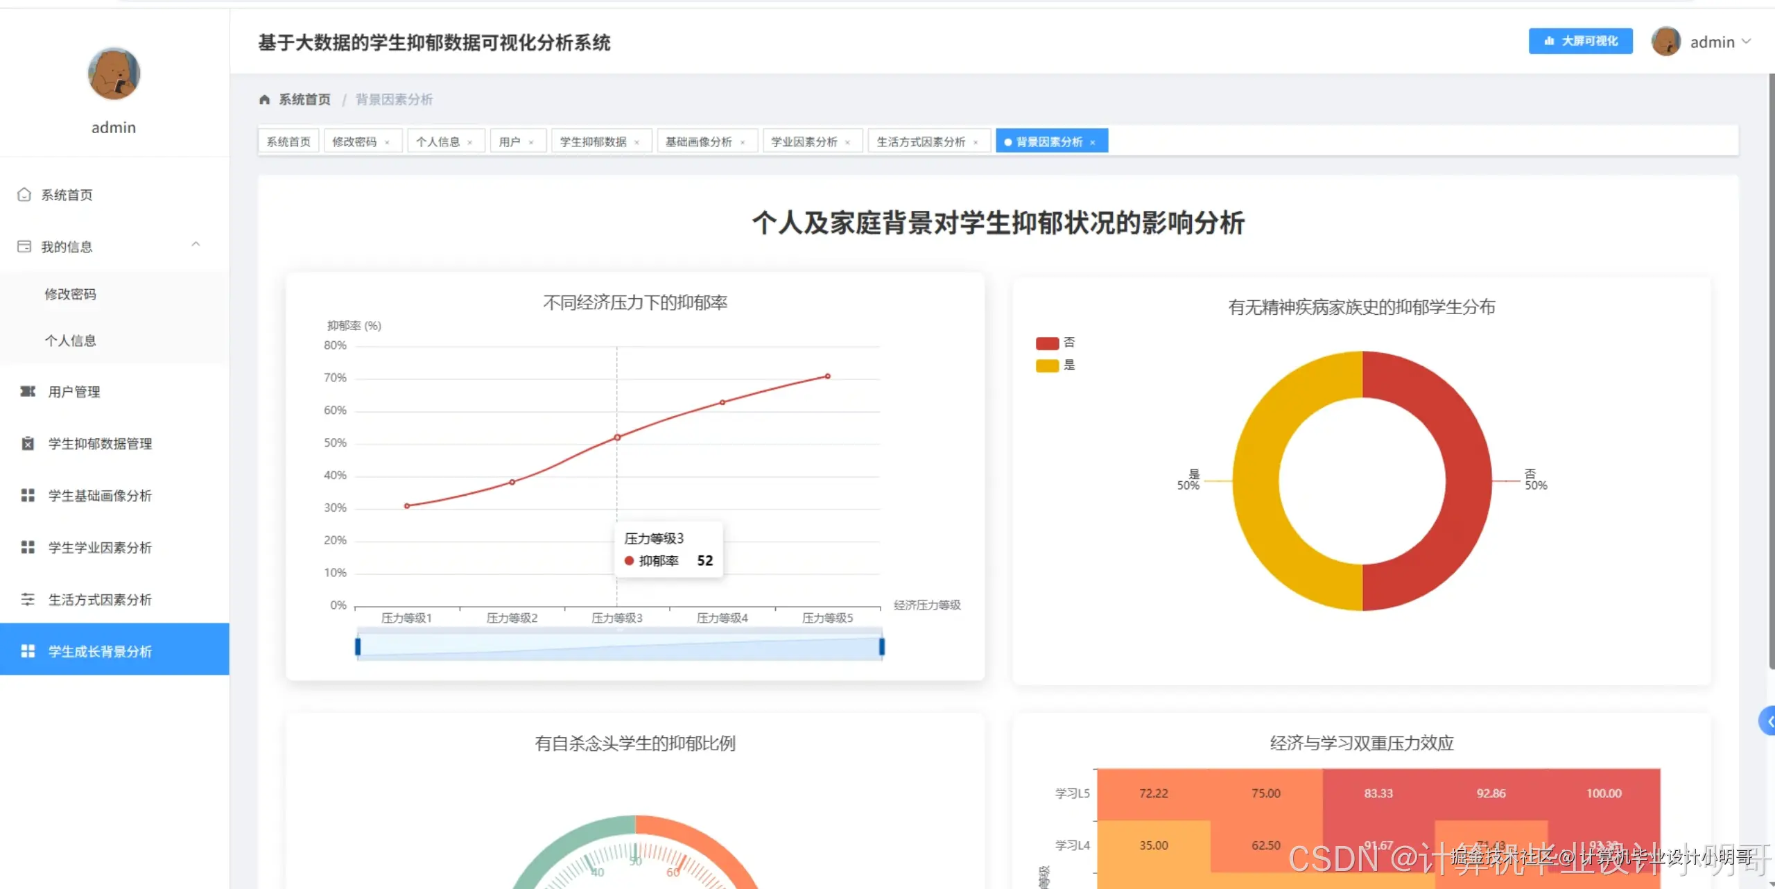Switch to the 学生抑郁数据 tab

[593, 142]
